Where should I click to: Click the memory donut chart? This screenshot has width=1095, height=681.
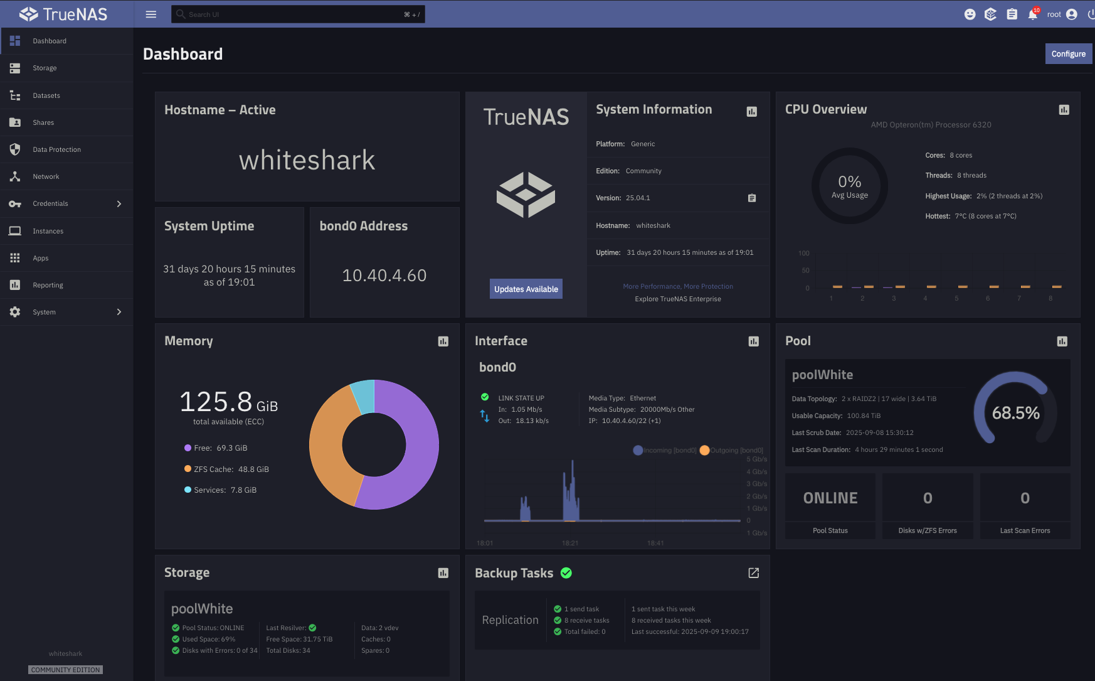pyautogui.click(x=374, y=444)
